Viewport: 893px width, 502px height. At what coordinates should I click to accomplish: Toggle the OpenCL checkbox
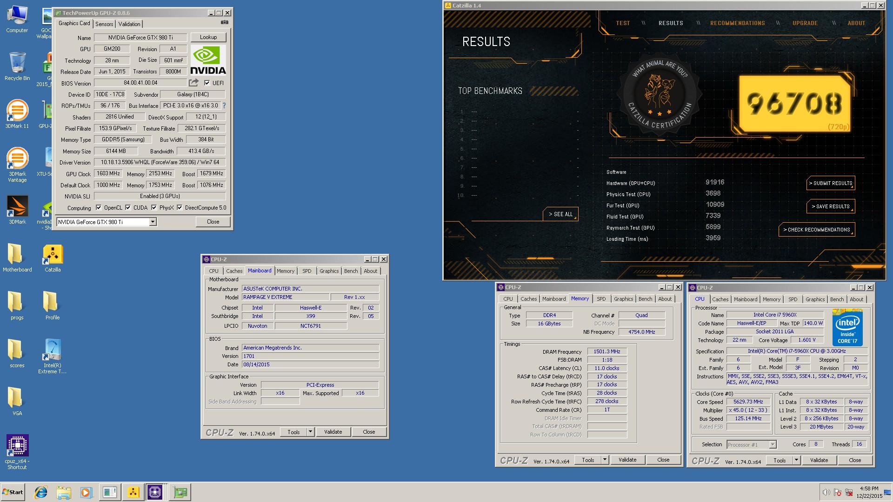coord(99,208)
